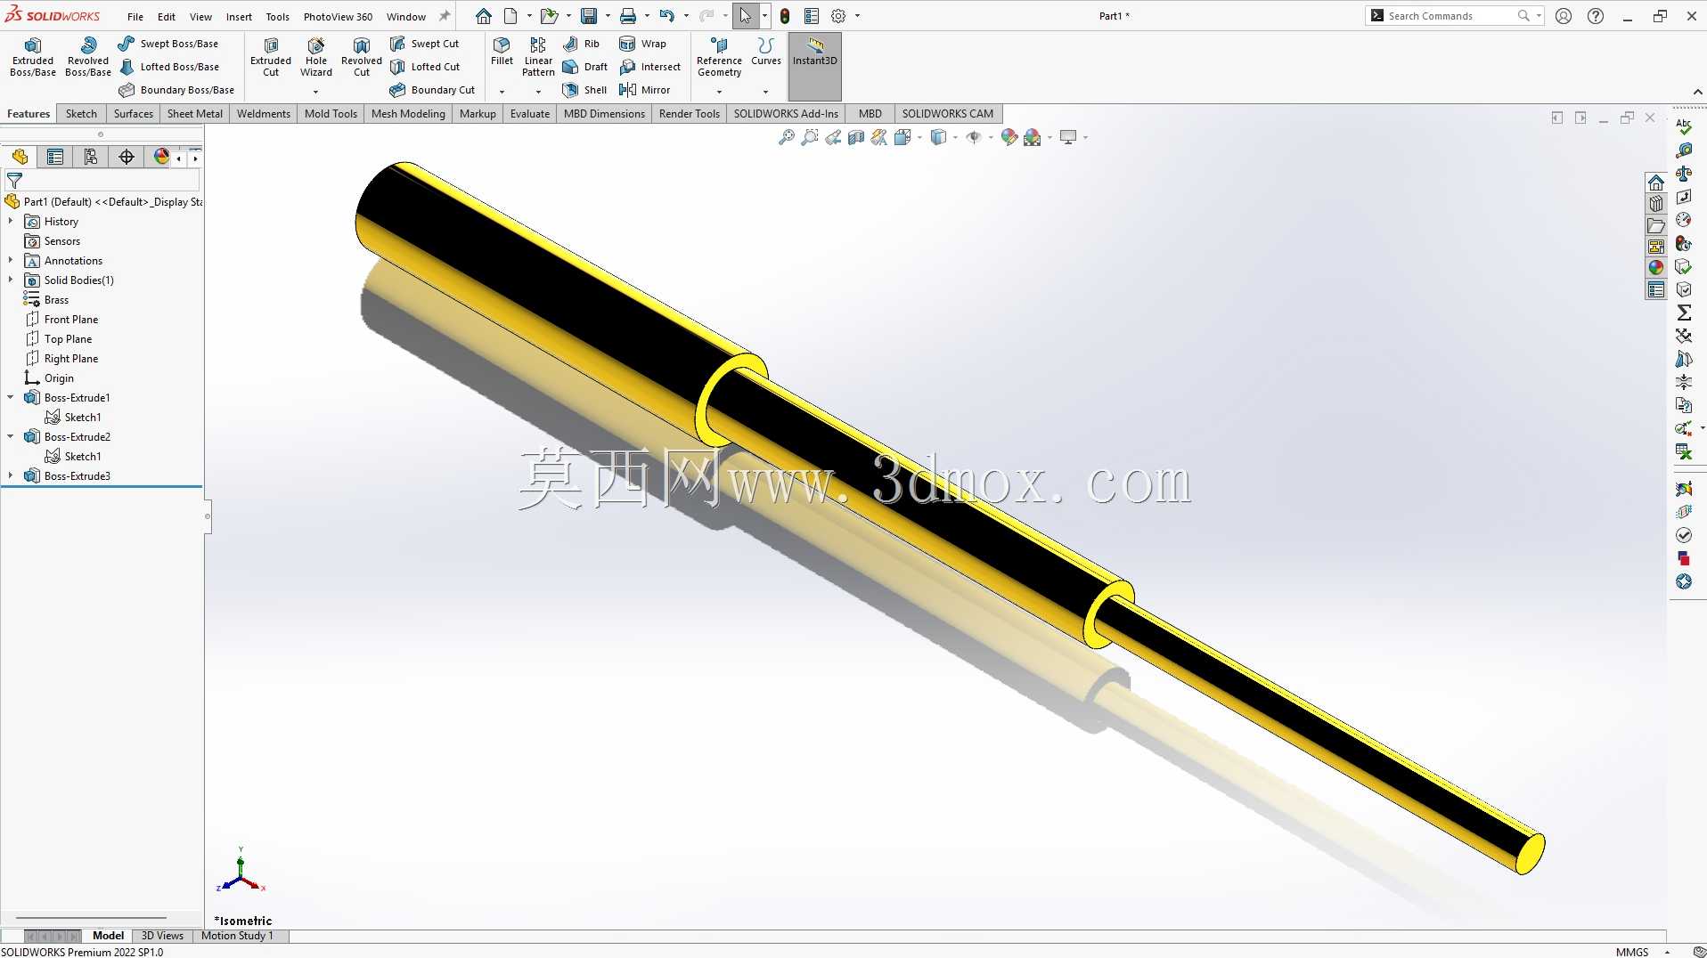Click the Undo button

tap(667, 16)
